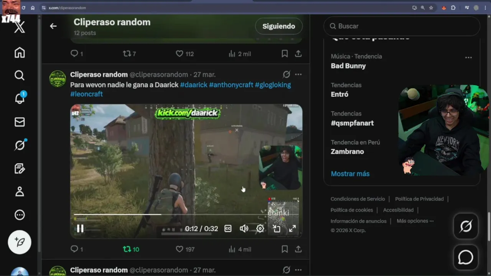Reload the page in browser toolbar
This screenshot has height=276, width=491.
(x=23, y=8)
